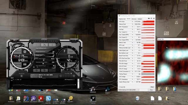188x105 pixels.
Task: Open the Google Chrome desktop shortcut
Action: (11, 92)
